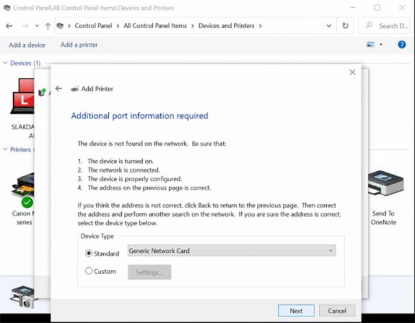This screenshot has width=415, height=323.
Task: Close the Devices and Printers window
Action: [402, 8]
